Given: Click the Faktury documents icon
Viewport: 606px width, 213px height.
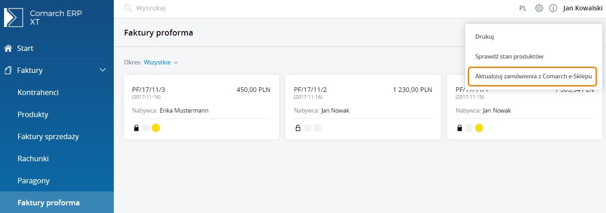Looking at the screenshot, I should tap(8, 70).
